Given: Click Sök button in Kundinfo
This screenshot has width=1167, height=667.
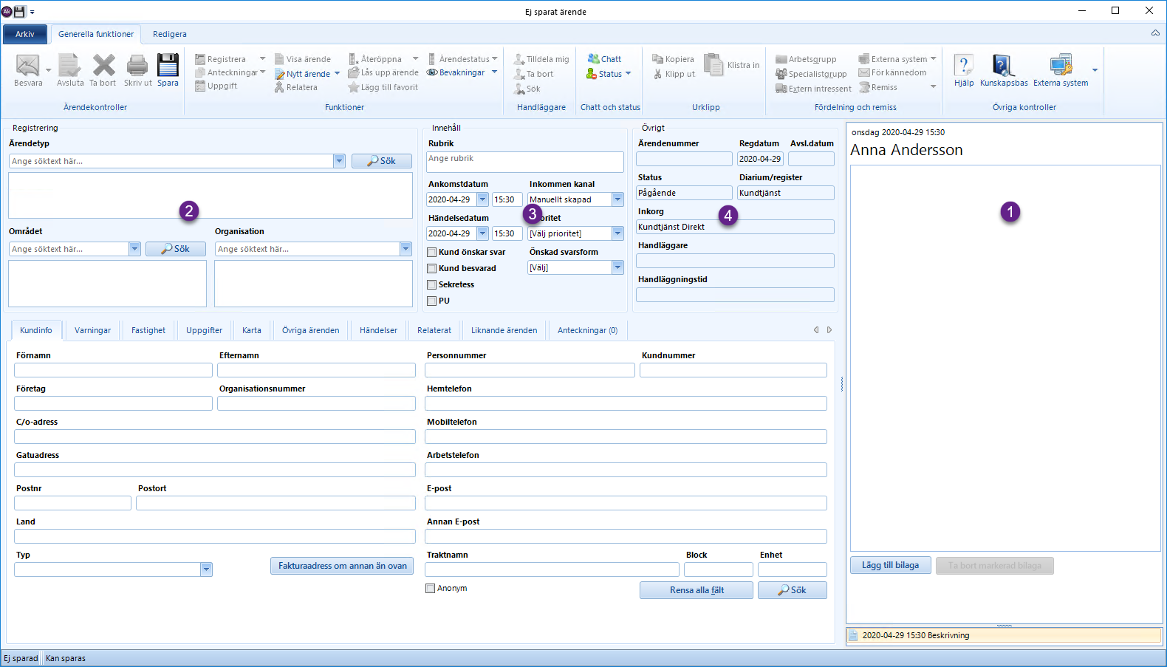Looking at the screenshot, I should tap(793, 590).
